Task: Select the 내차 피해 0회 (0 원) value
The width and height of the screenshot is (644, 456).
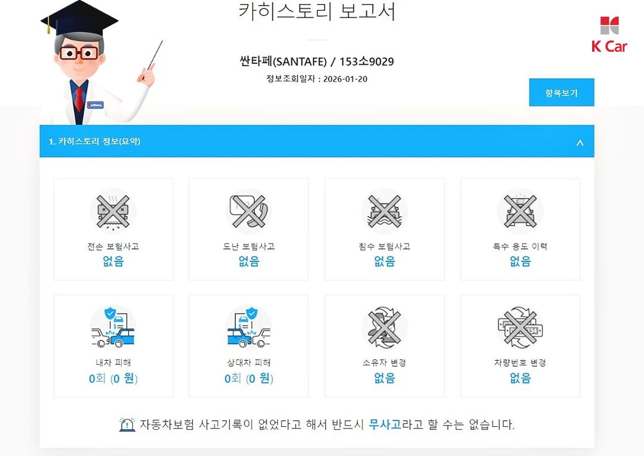Action: click(x=113, y=378)
